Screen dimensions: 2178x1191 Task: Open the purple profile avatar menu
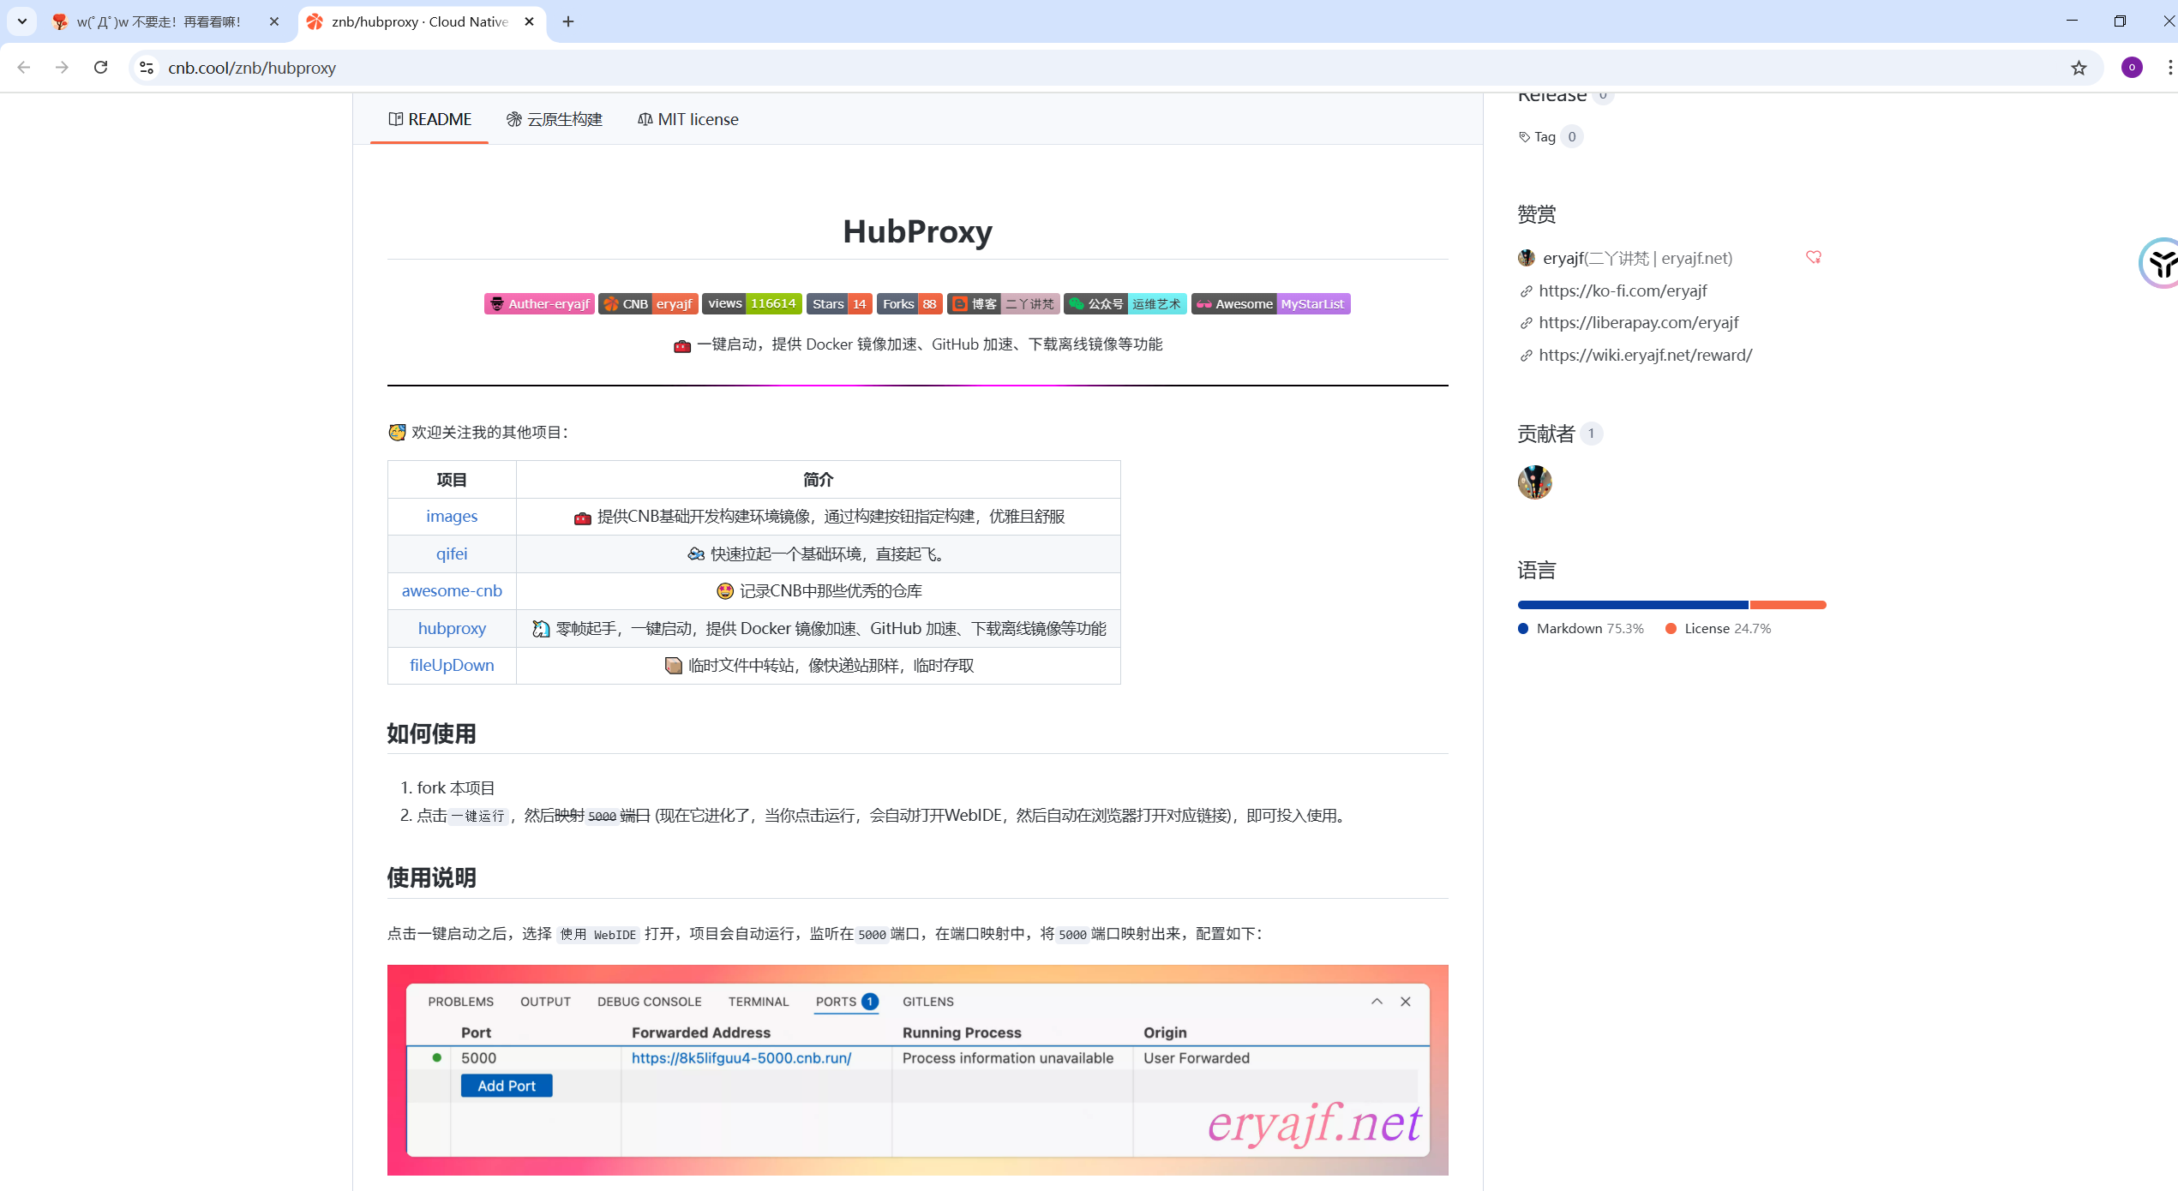(2132, 68)
